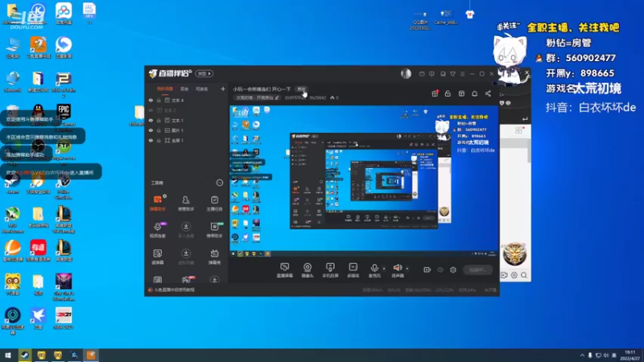Open the speaker device dropdown arrow
This screenshot has width=644, height=362.
point(407,269)
